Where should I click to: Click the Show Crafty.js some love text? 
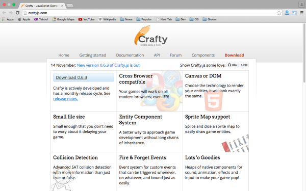click(203, 65)
